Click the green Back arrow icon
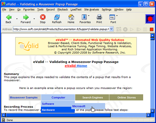This screenshot has height=123, width=156. point(9,17)
